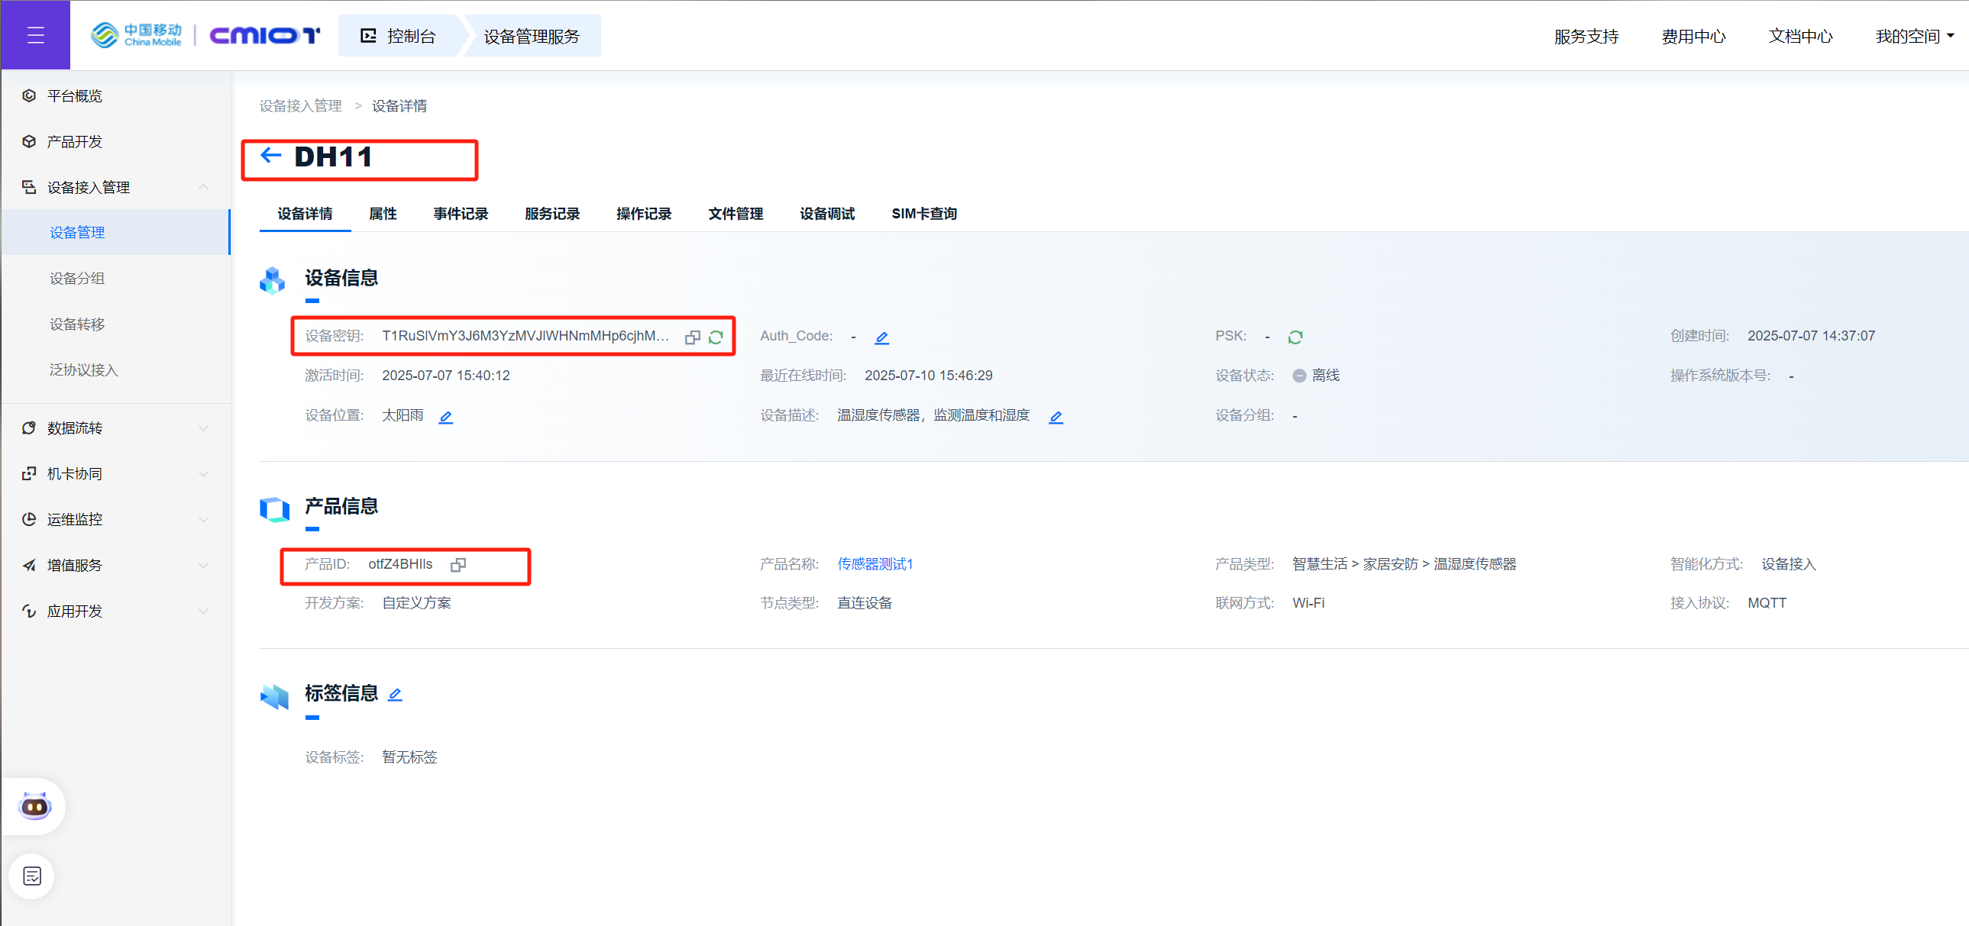
Task: Open the hamburger menu in purple header
Action: coord(35,35)
